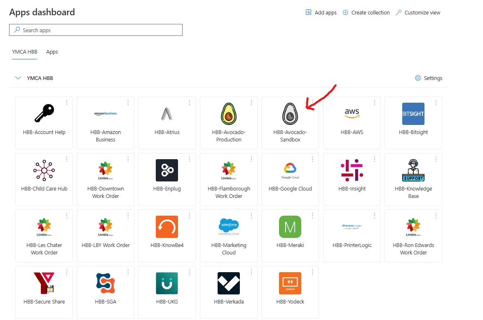Open more options on HBB-Secure Share tile
483x320 pixels.
pos(66,272)
